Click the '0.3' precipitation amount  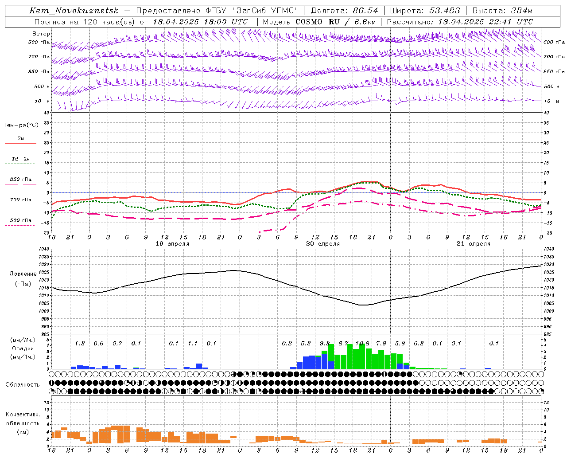pyautogui.click(x=419, y=344)
